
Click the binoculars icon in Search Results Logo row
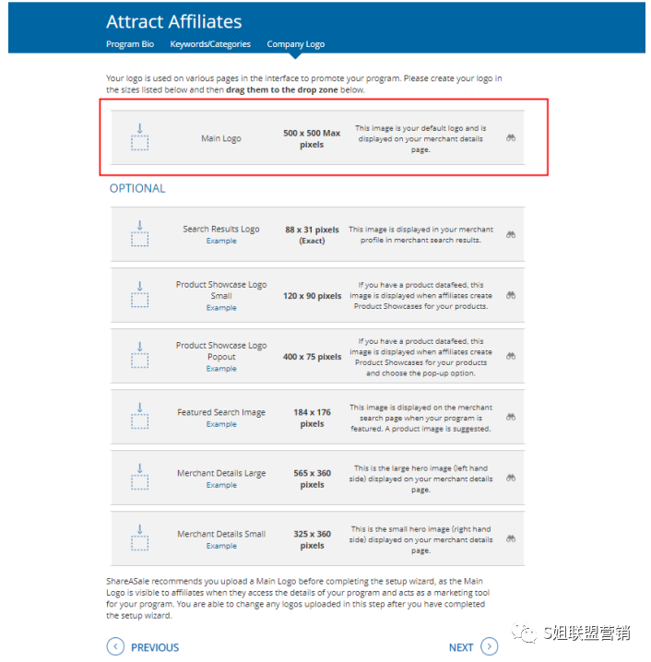click(511, 235)
